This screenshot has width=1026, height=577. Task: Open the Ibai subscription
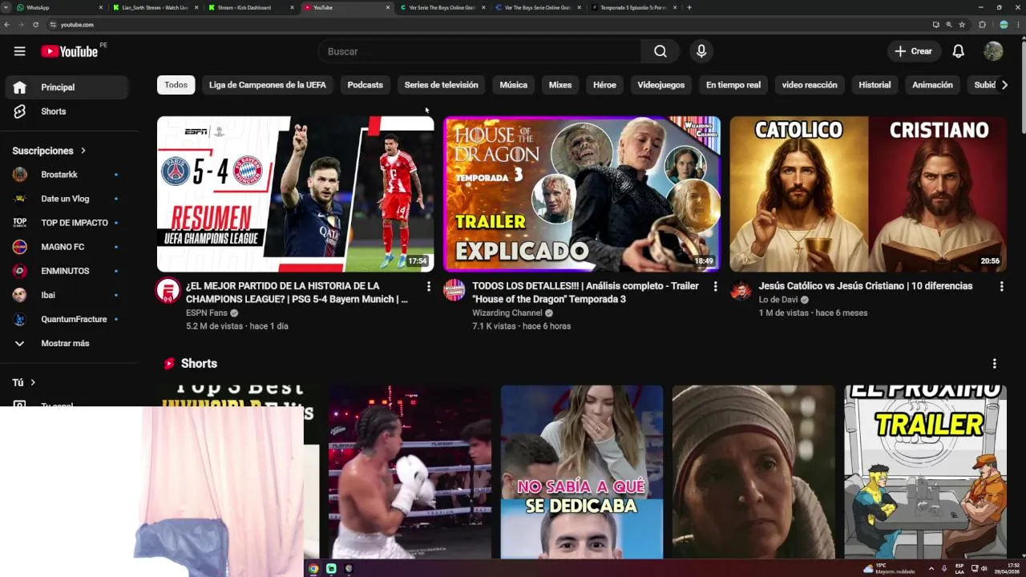pyautogui.click(x=67, y=295)
